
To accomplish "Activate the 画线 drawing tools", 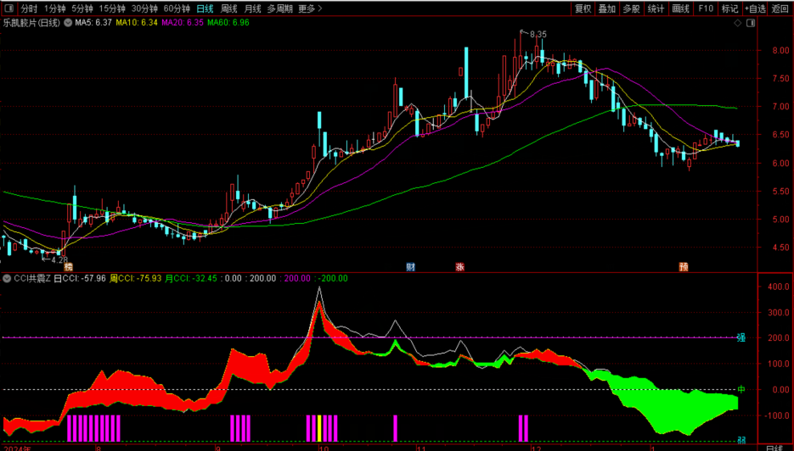I will coord(680,8).
